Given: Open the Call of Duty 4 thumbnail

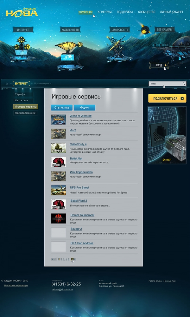Looking at the screenshot, I should tap(59, 148).
